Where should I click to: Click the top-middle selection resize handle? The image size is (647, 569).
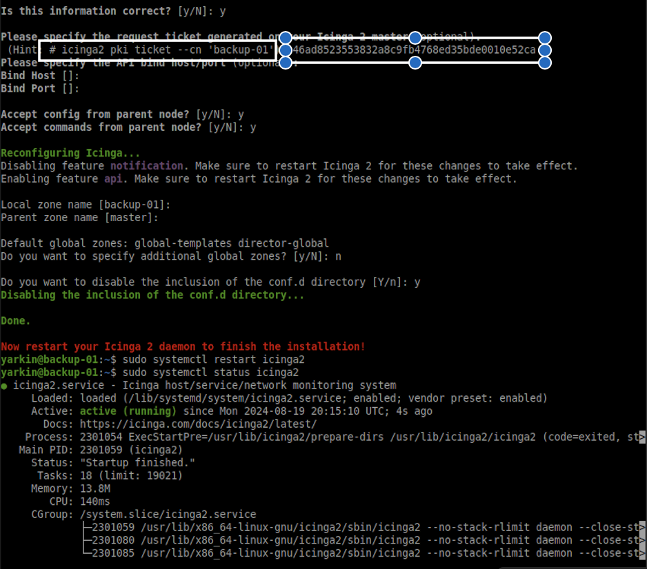(415, 37)
